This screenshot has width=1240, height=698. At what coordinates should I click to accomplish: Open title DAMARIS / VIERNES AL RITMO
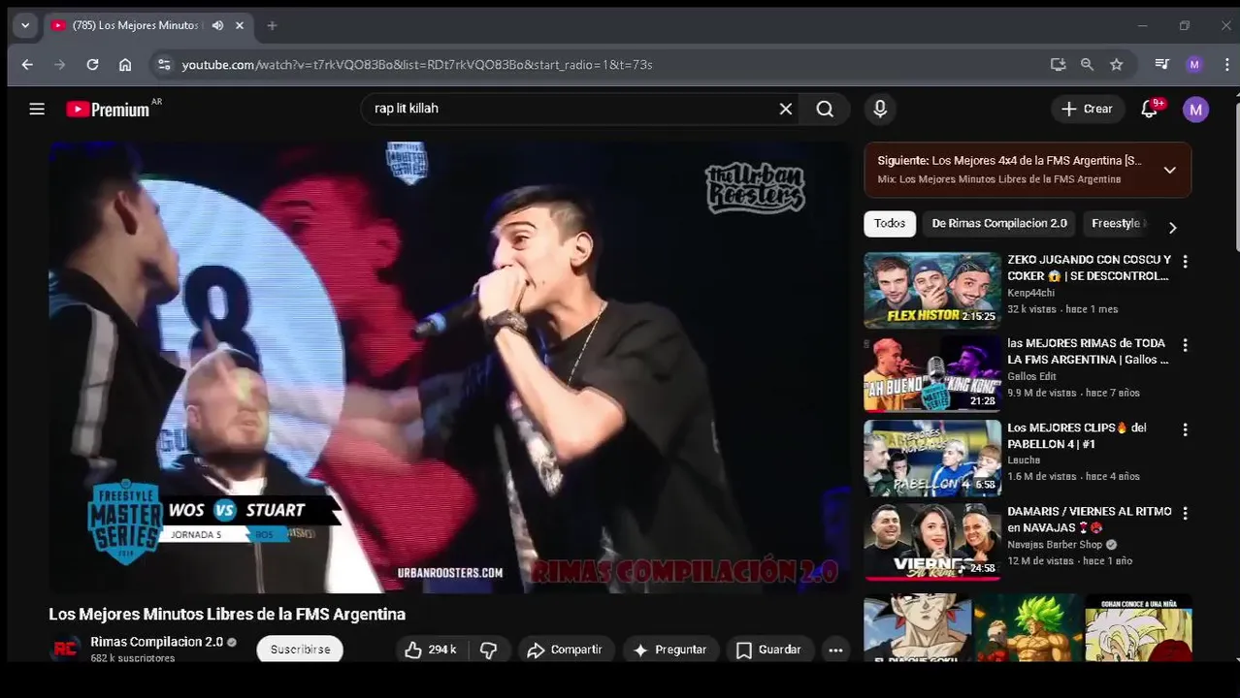(1089, 519)
